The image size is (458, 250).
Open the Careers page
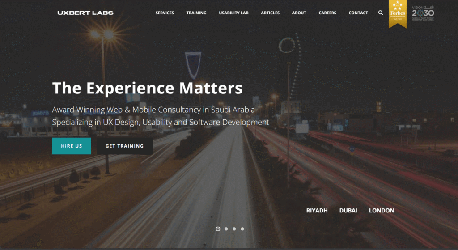click(x=327, y=13)
